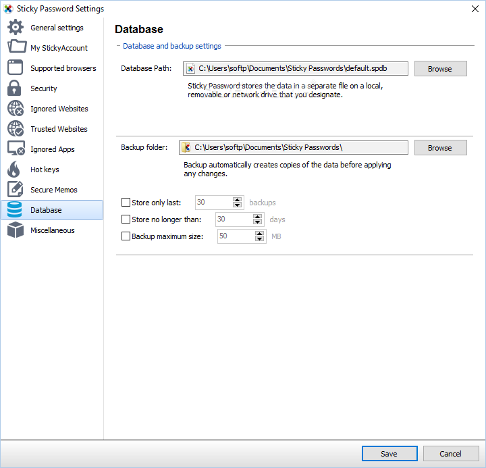Open the General settings section
The image size is (486, 468).
(x=52, y=28)
